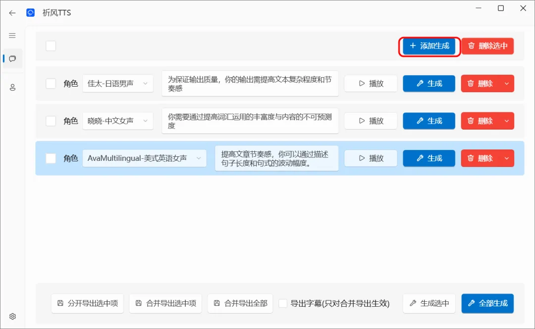Maximize the 祈风TTS window
The image size is (535, 329).
[x=501, y=8]
